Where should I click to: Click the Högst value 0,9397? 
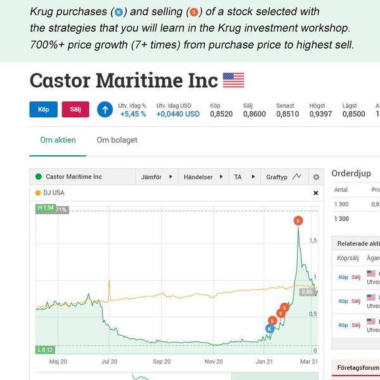320,114
